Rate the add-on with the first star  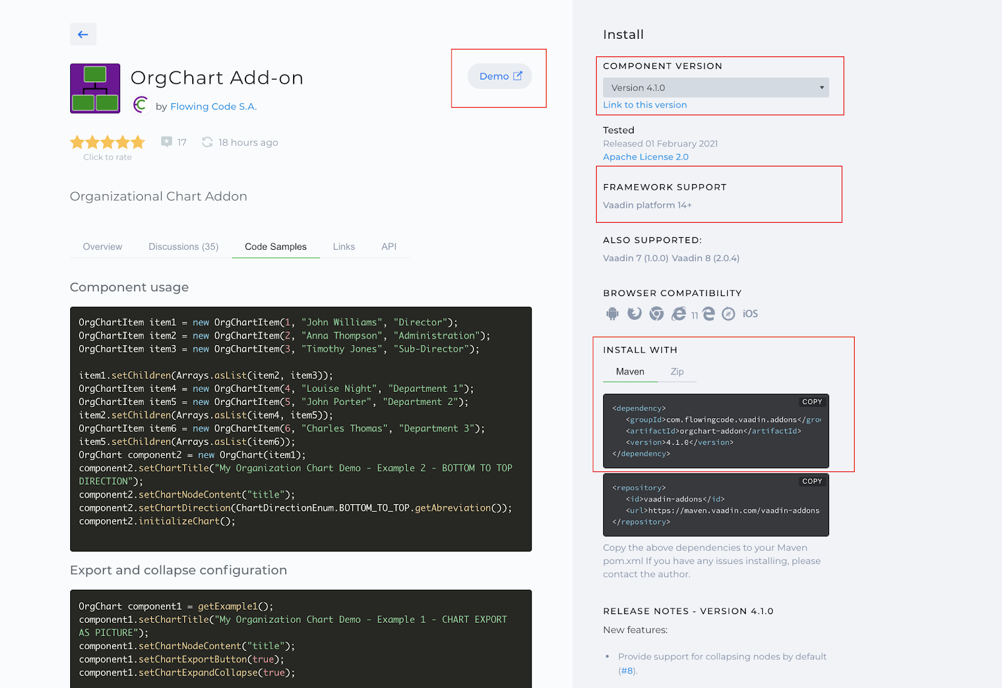tap(77, 142)
